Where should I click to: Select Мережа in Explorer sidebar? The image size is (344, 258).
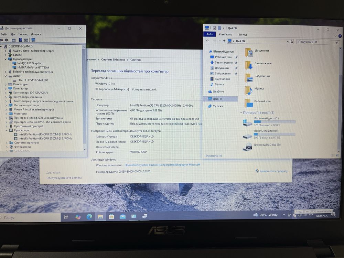tap(215, 106)
